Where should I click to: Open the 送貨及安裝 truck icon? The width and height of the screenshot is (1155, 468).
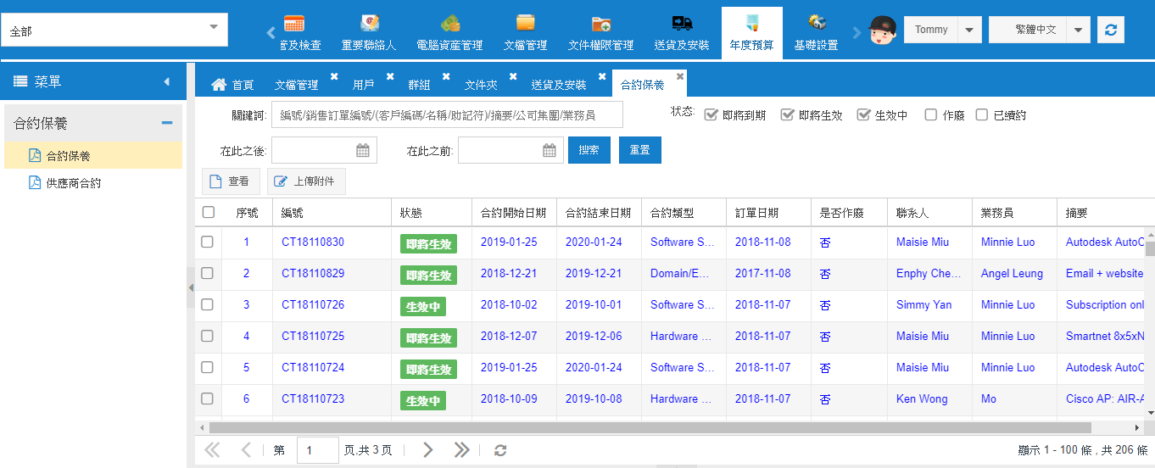(x=681, y=24)
